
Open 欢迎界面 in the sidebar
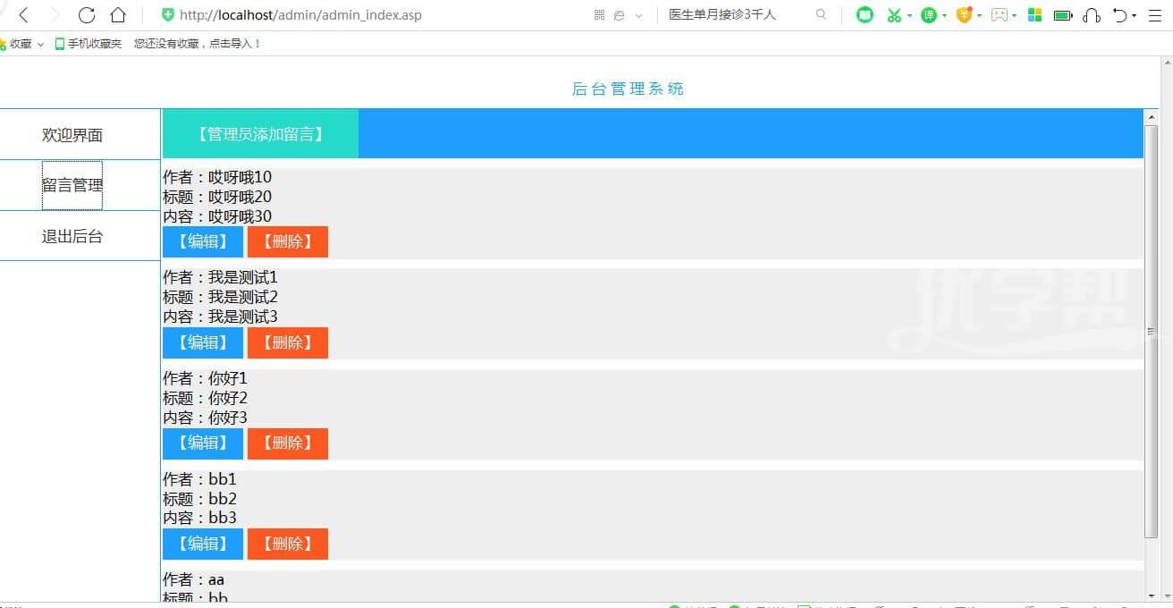pyautogui.click(x=72, y=135)
